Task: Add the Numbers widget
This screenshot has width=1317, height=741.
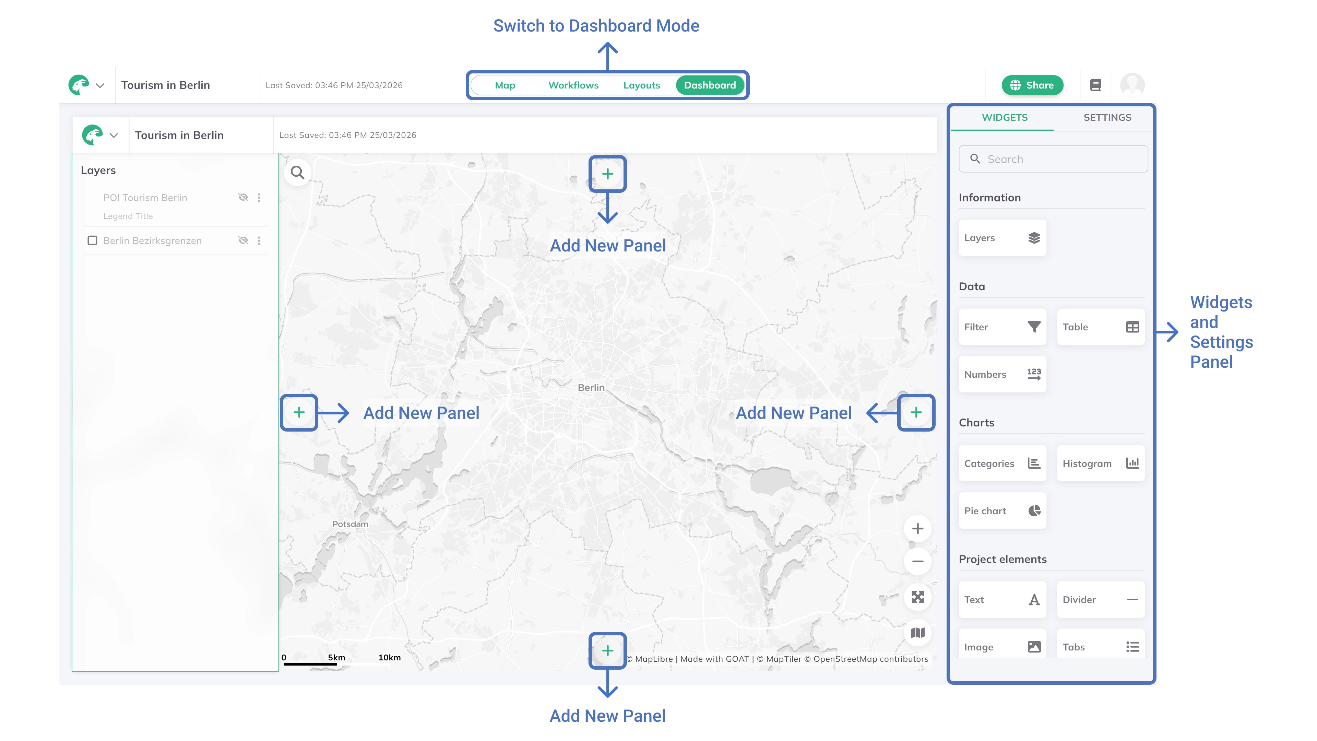Action: click(1001, 374)
